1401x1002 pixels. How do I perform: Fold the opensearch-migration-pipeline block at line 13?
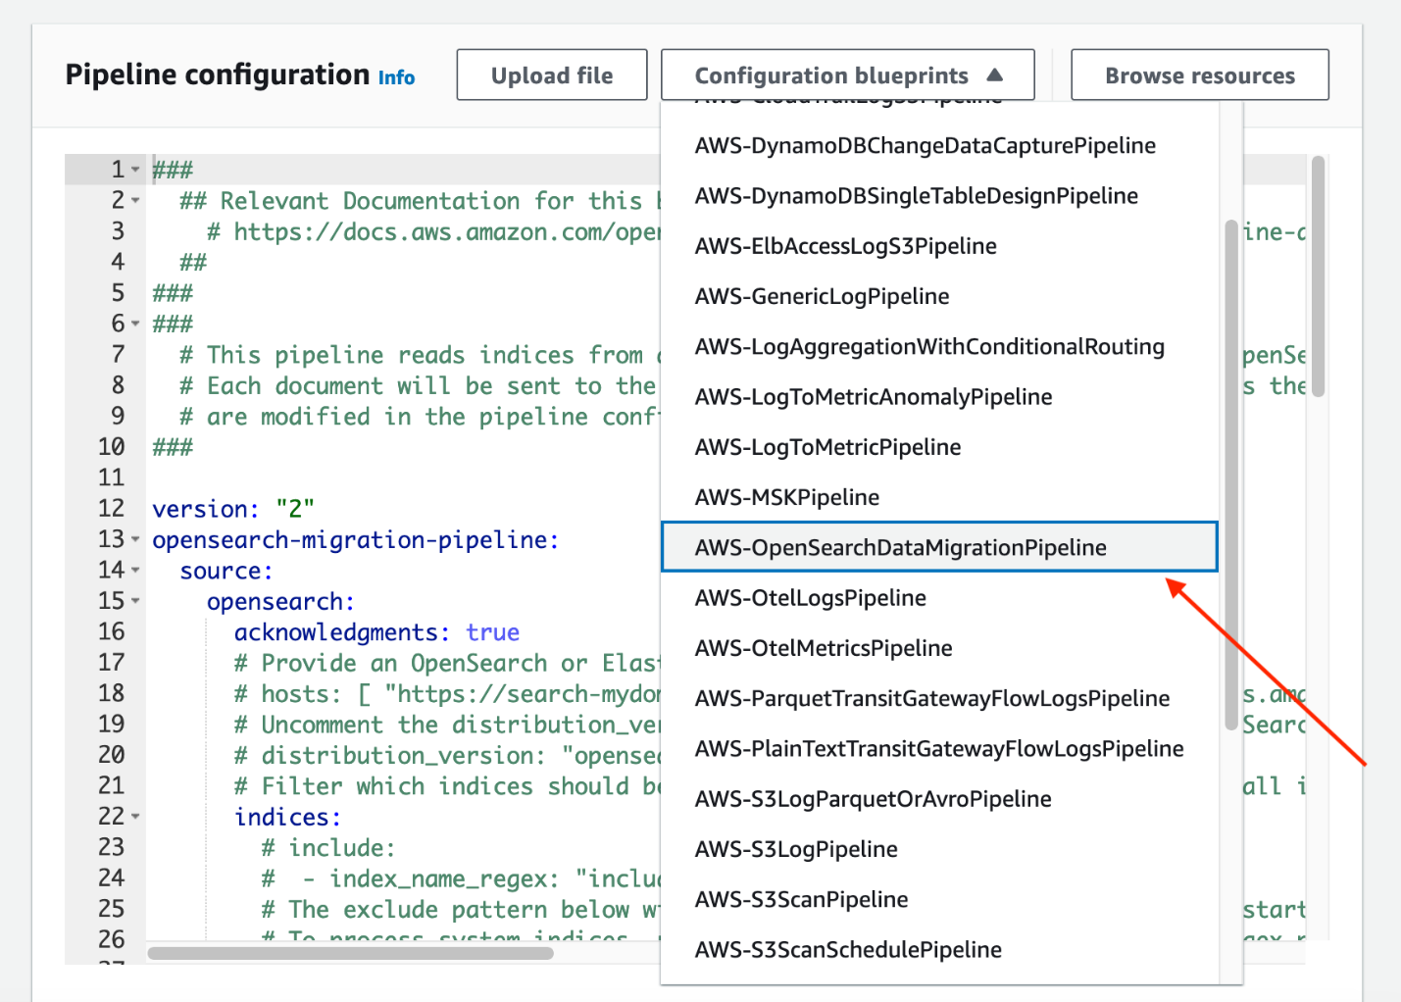(x=136, y=540)
